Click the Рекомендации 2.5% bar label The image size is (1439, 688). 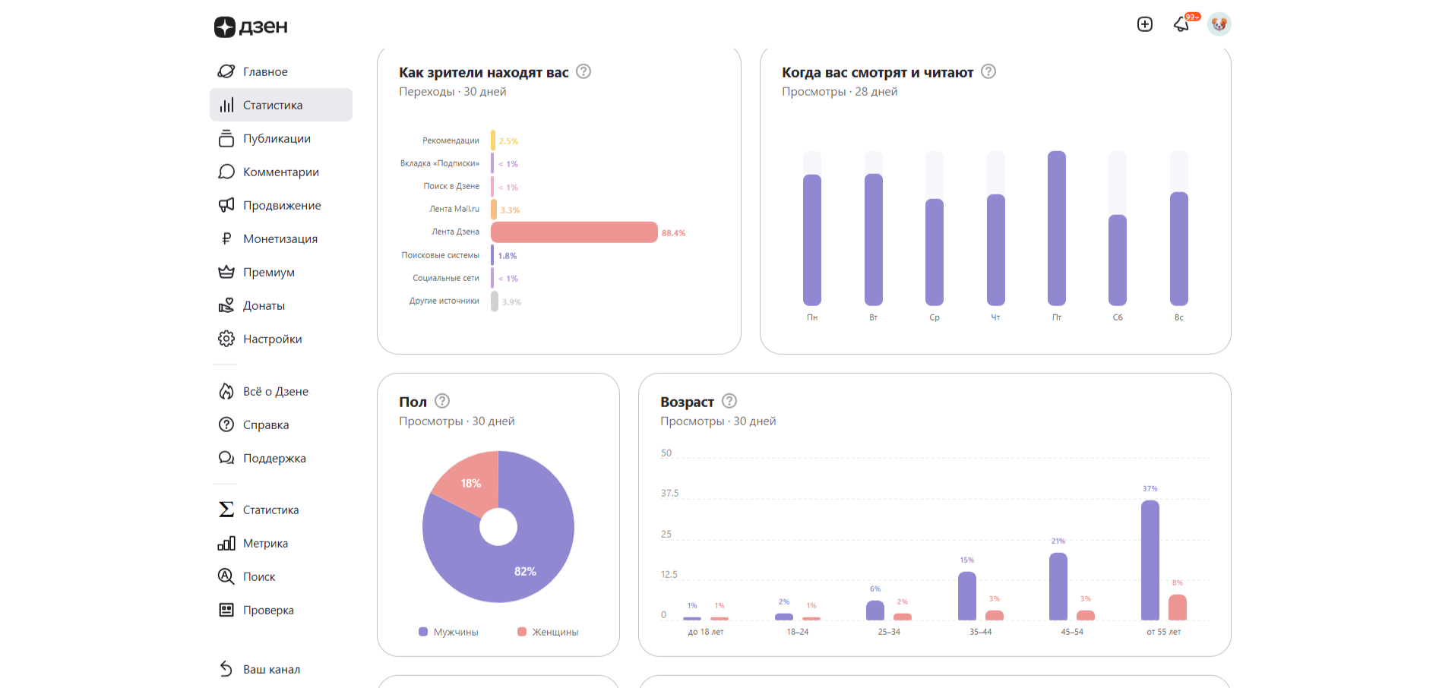508,141
